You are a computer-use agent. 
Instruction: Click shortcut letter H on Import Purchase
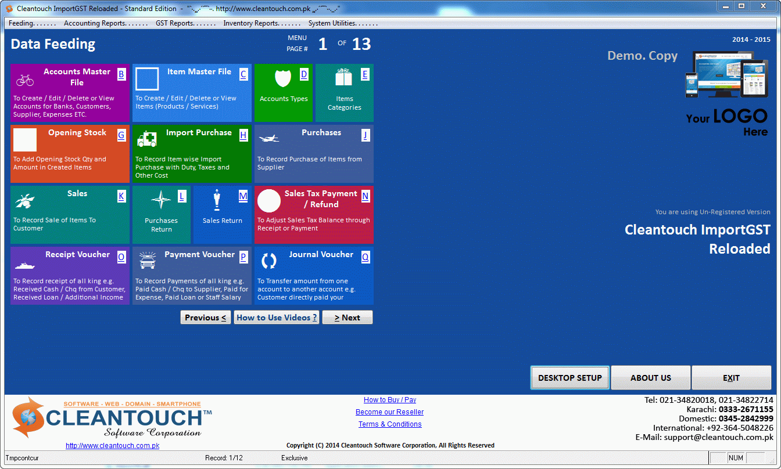click(243, 135)
